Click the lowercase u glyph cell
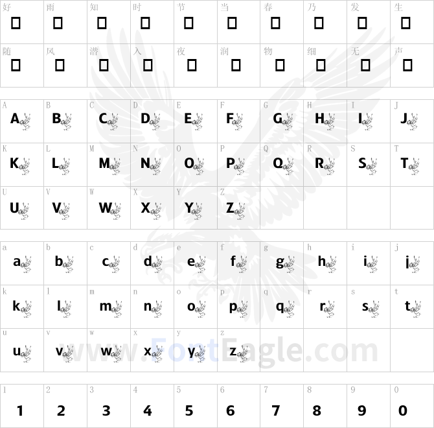 tap(22, 350)
